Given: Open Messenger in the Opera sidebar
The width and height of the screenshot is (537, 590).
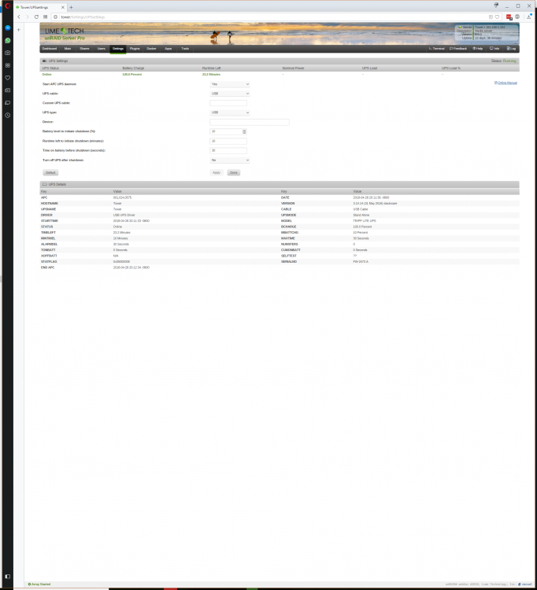Looking at the screenshot, I should click(8, 28).
